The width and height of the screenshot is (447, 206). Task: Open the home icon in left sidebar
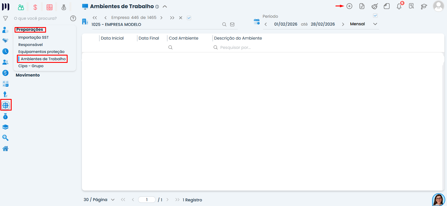tap(5, 148)
